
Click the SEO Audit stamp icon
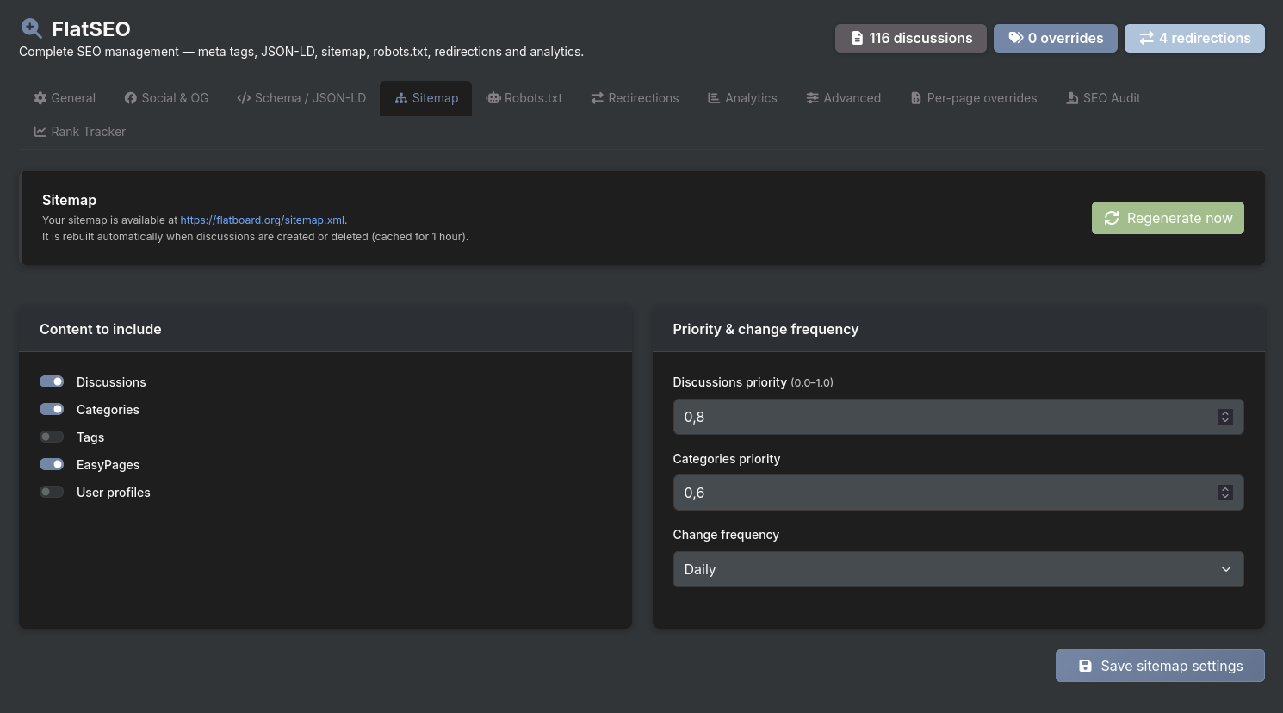tap(1072, 98)
